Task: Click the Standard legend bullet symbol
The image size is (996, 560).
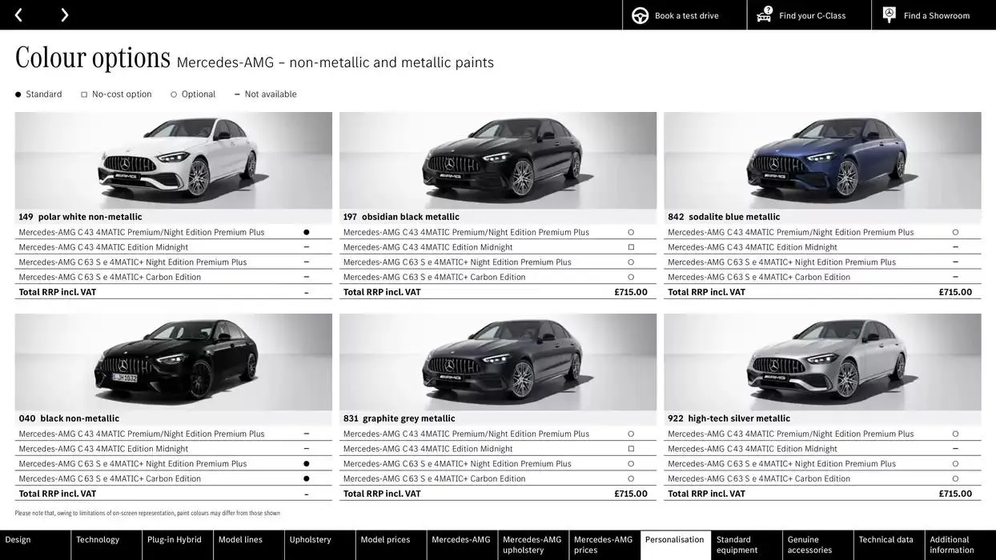Action: pos(17,94)
